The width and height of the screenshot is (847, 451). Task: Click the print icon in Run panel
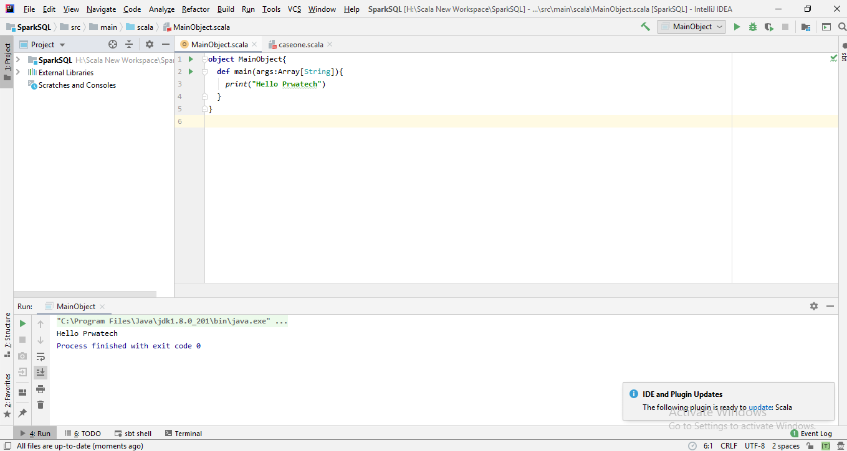(x=41, y=389)
